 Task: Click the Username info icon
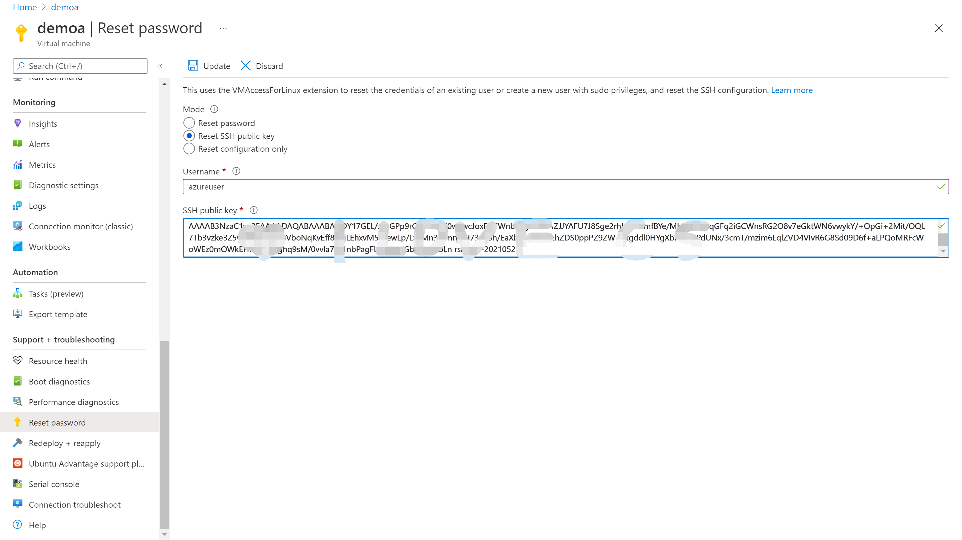click(236, 171)
